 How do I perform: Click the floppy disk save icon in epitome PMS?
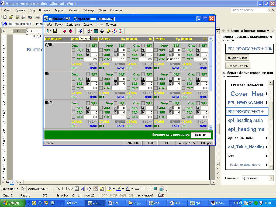tap(55, 31)
